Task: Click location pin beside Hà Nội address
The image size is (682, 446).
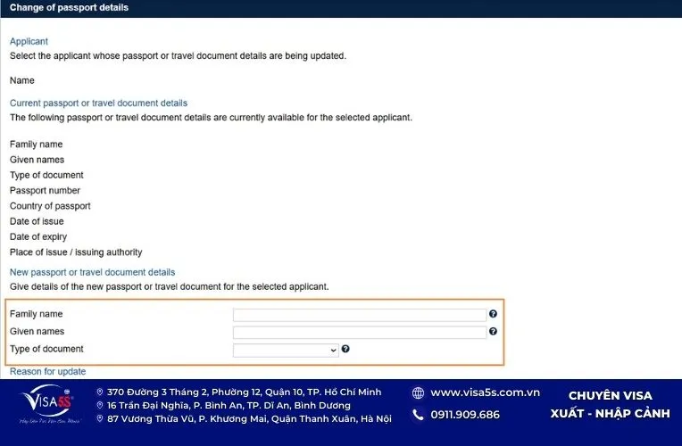Action: 100,418
